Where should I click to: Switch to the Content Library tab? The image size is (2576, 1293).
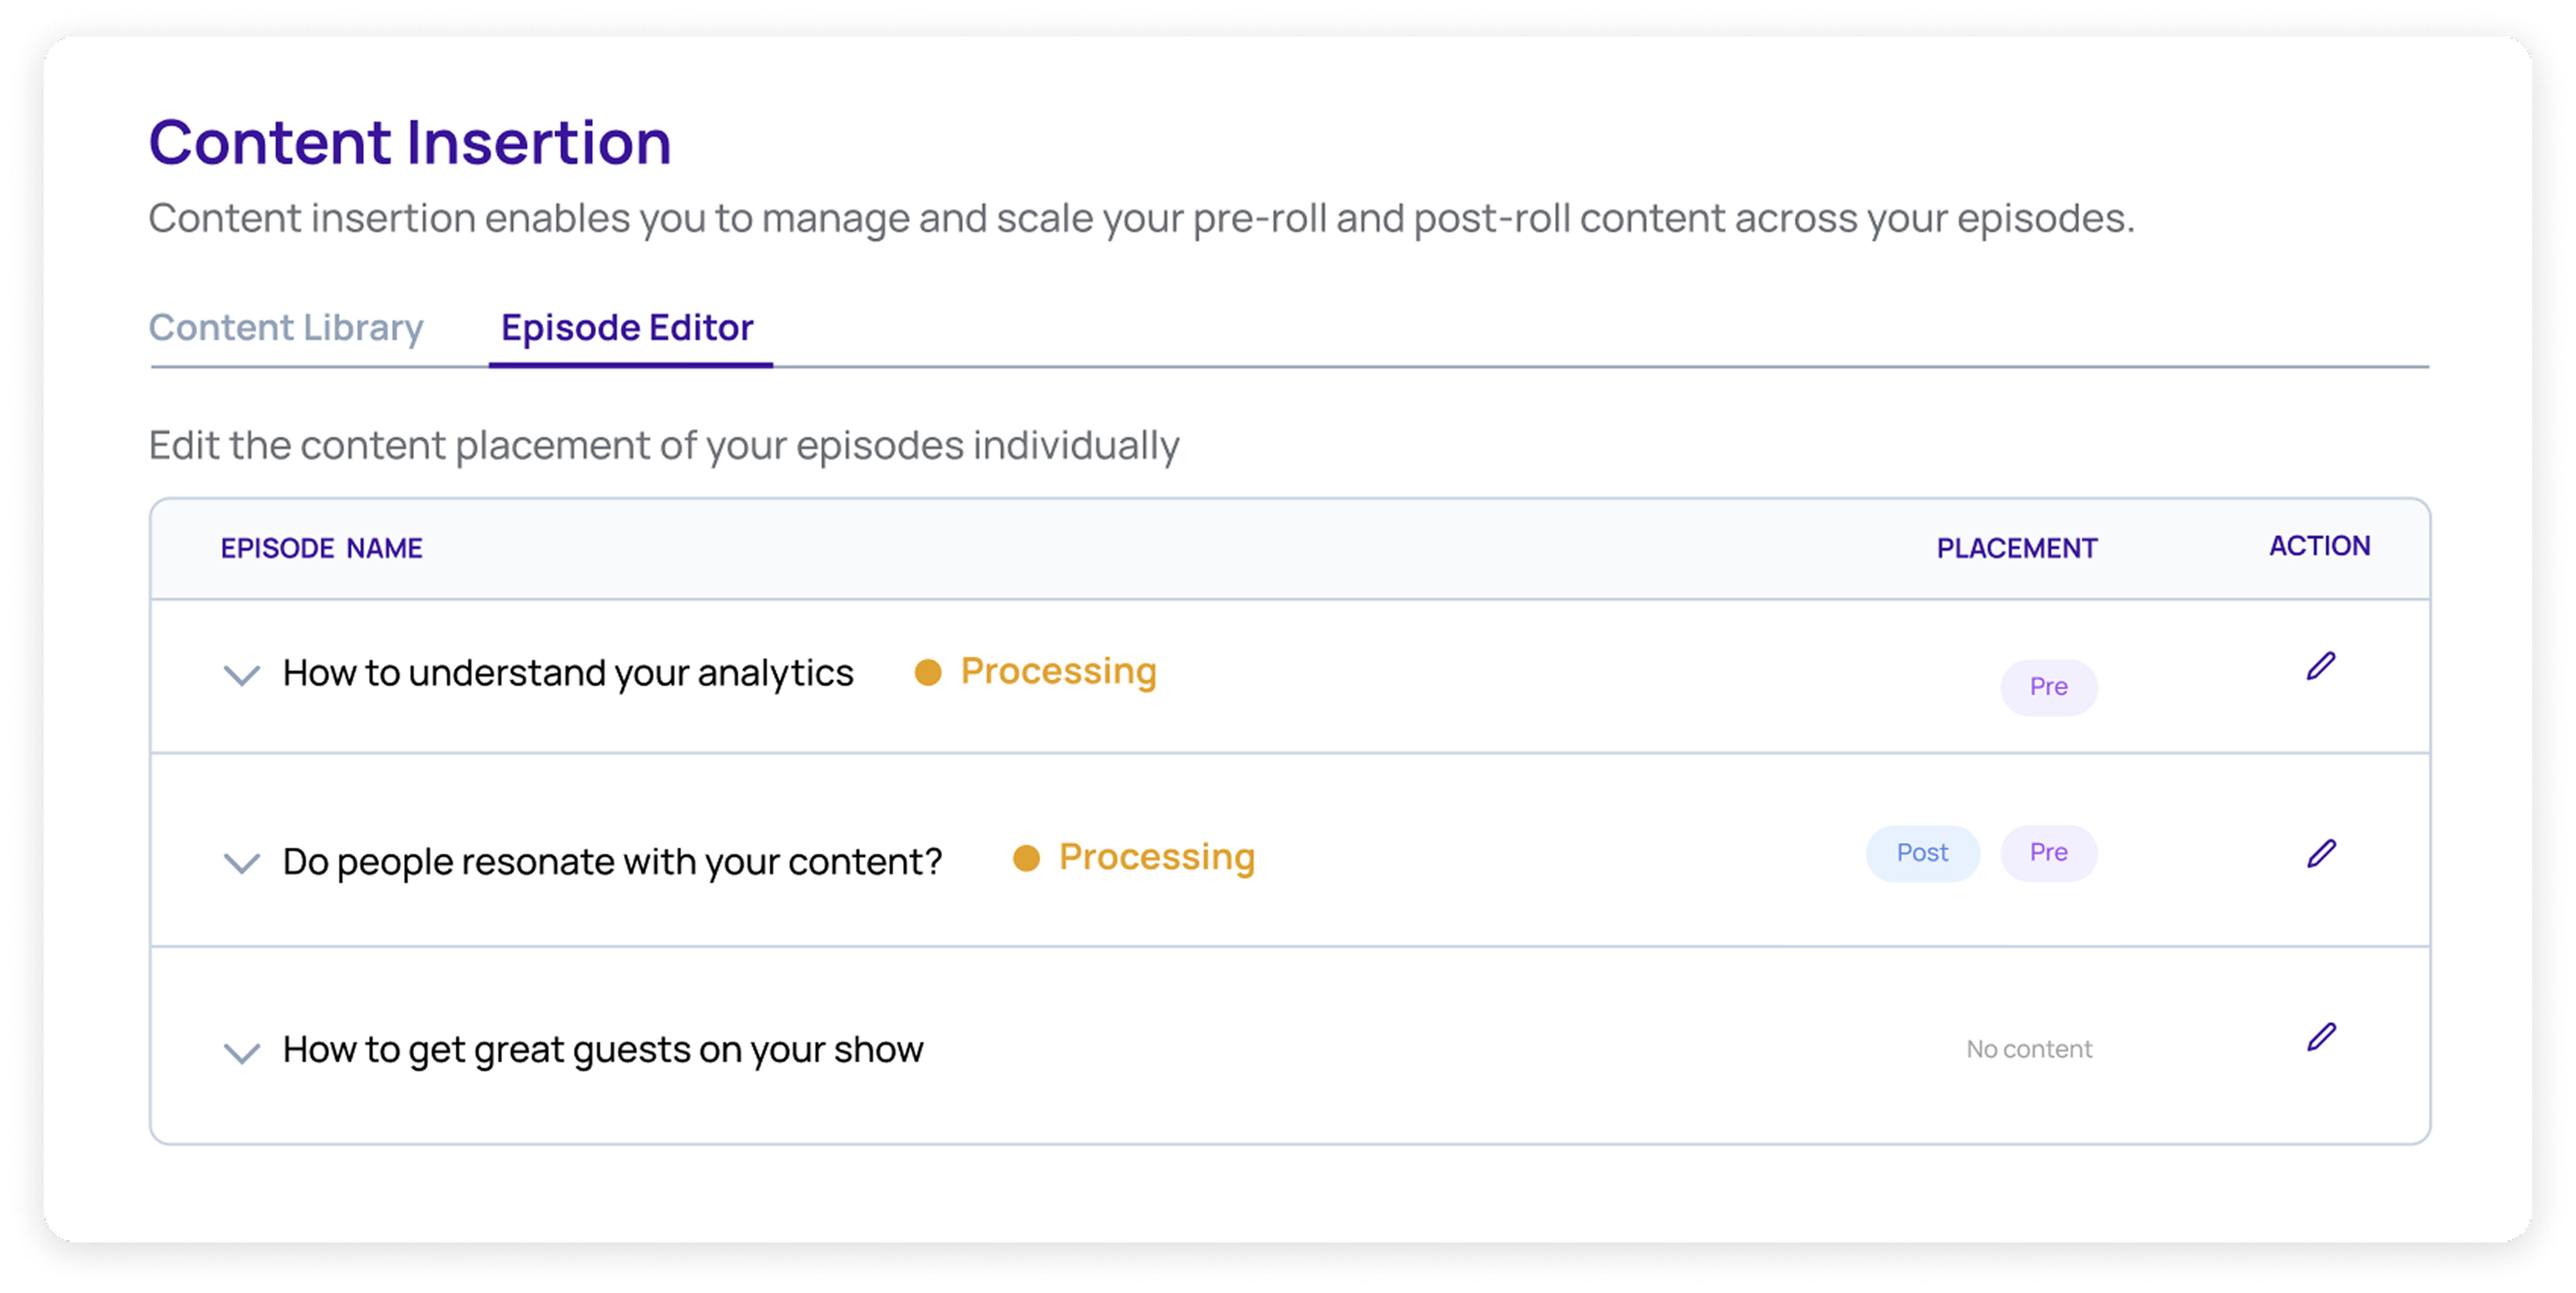click(x=286, y=328)
